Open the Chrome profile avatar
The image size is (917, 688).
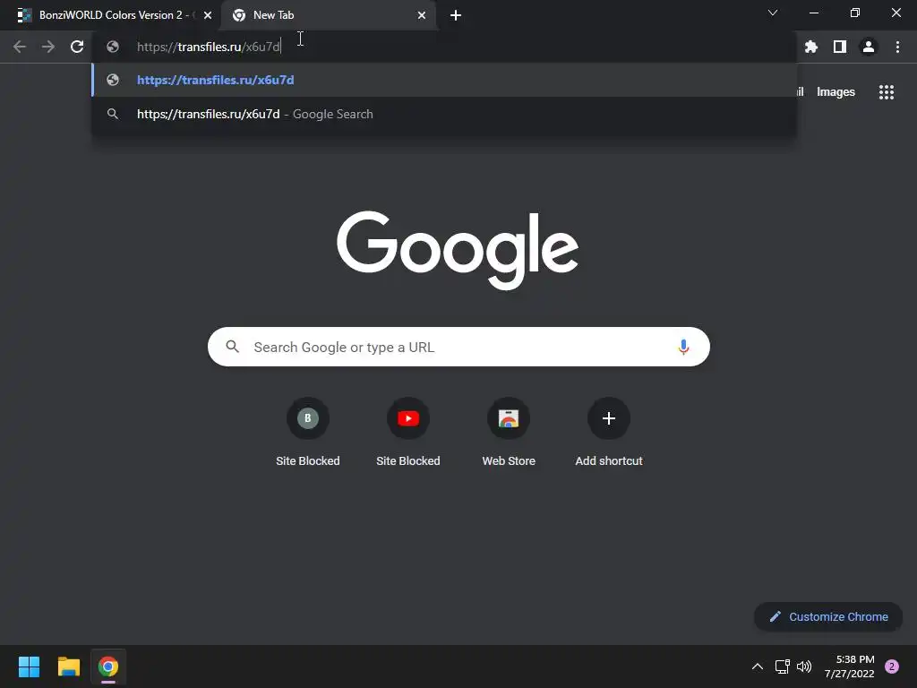point(869,47)
